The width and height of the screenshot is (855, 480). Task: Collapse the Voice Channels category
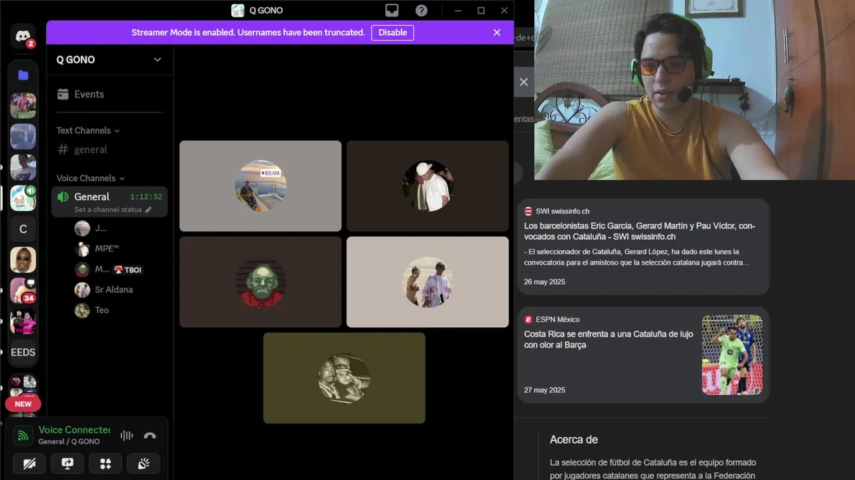point(90,178)
